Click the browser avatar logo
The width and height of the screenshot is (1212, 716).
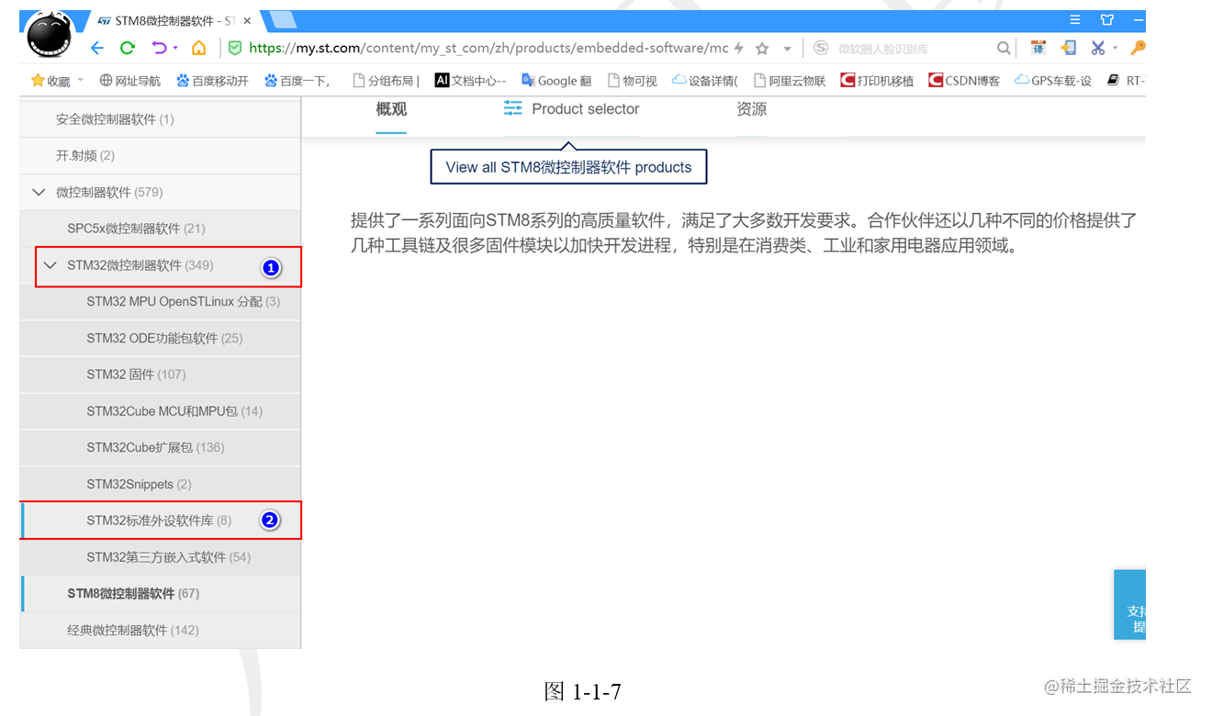point(50,36)
